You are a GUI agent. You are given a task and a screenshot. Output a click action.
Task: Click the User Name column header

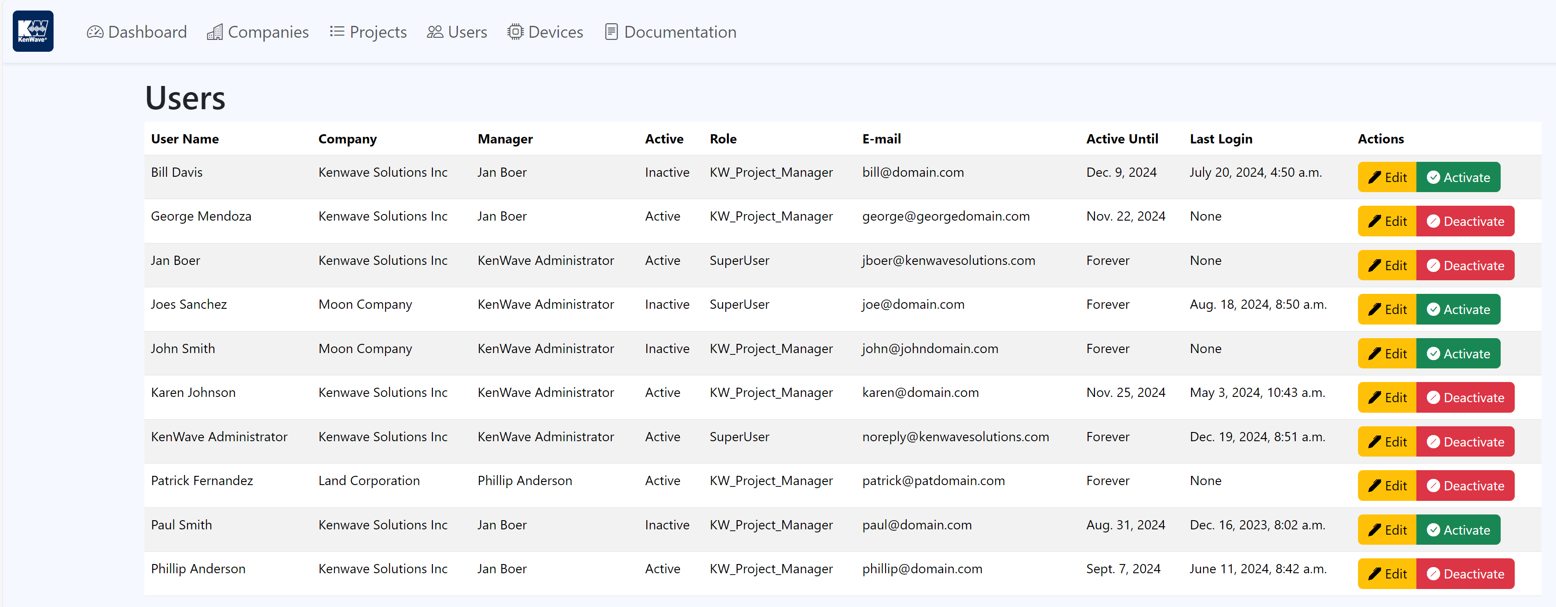[185, 139]
